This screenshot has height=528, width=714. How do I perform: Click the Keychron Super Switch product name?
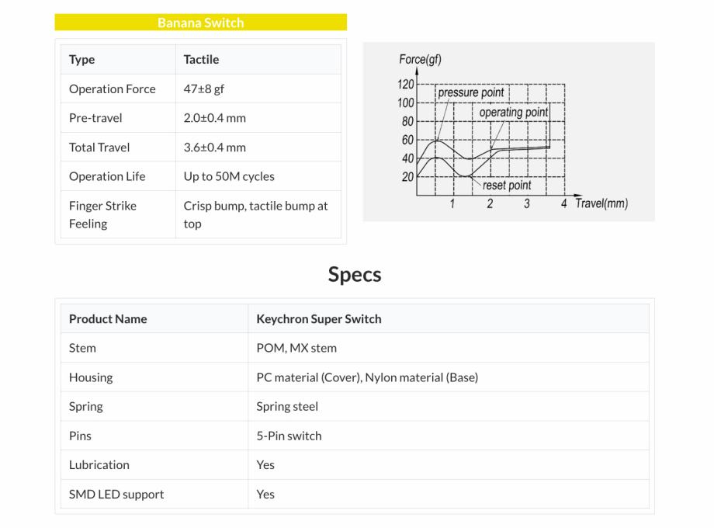point(319,319)
